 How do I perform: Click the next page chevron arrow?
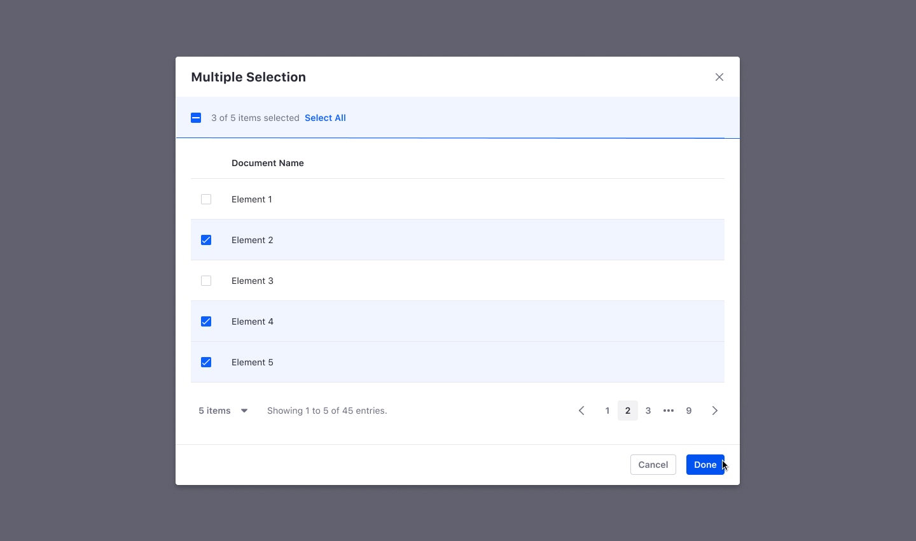[714, 411]
